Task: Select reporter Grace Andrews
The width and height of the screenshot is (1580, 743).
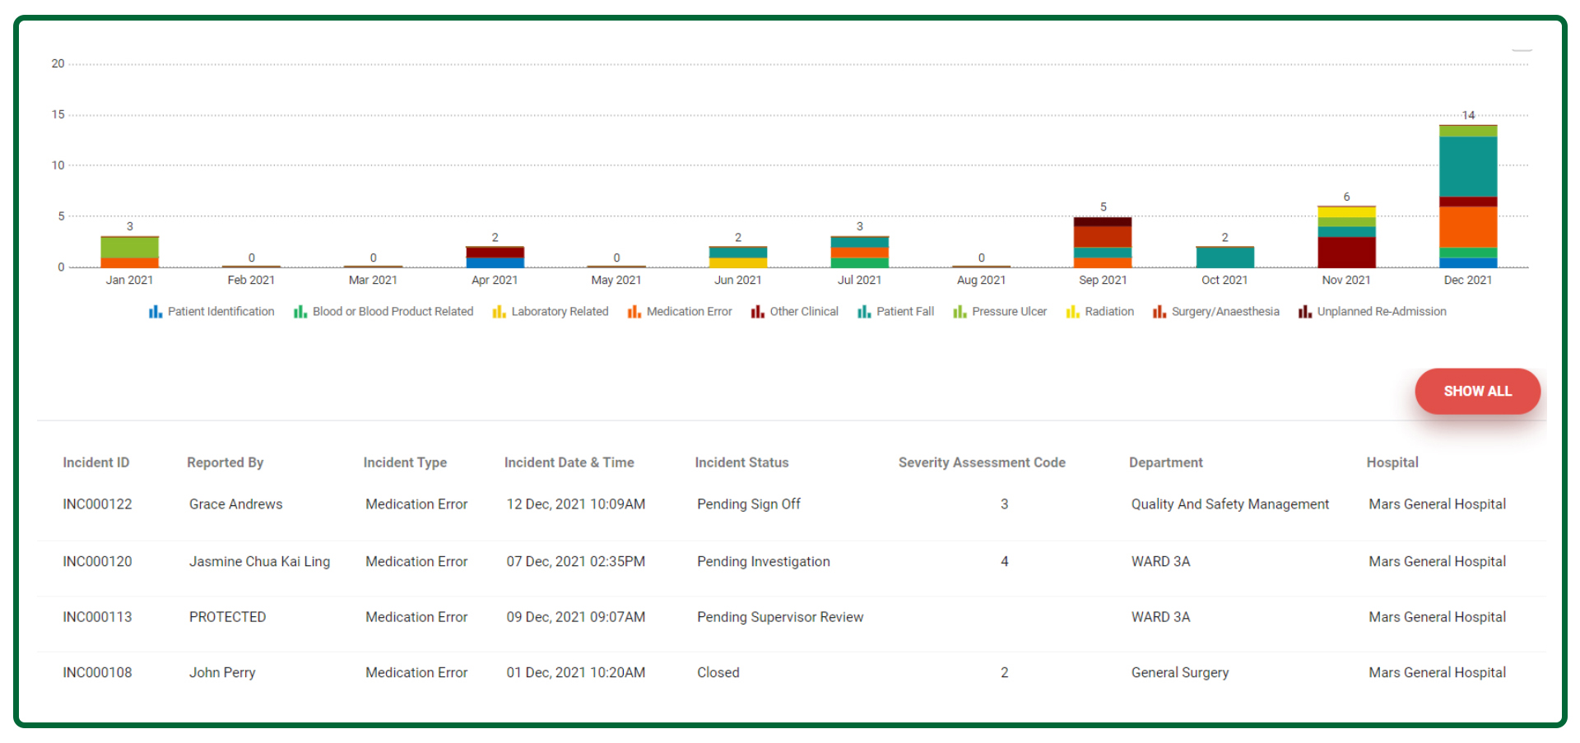Action: 235,504
